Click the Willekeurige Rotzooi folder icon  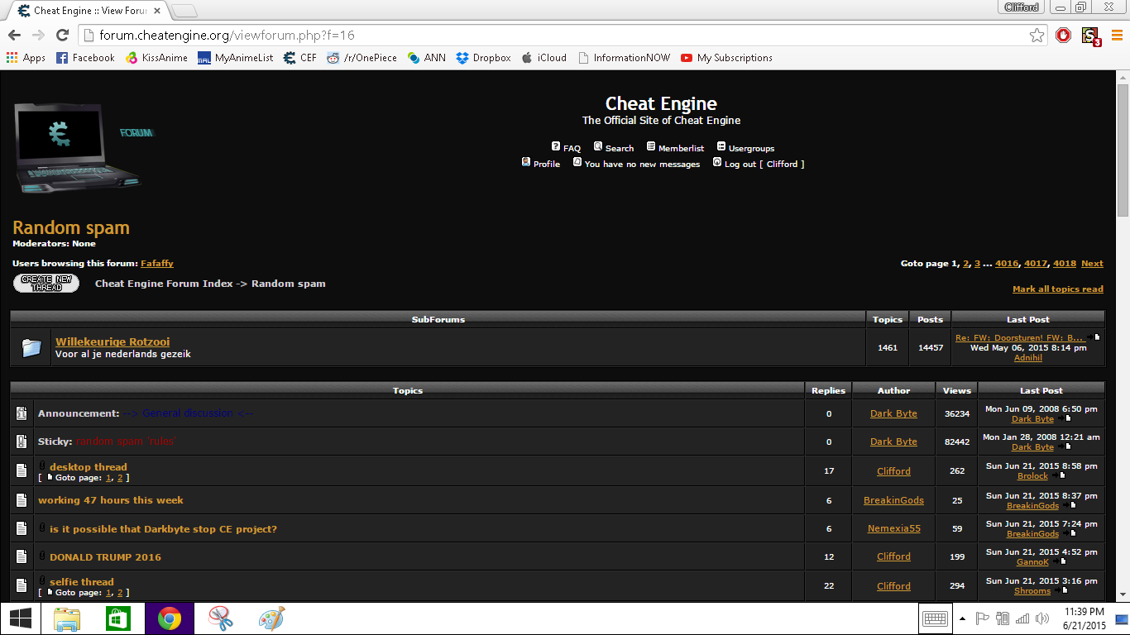(31, 348)
